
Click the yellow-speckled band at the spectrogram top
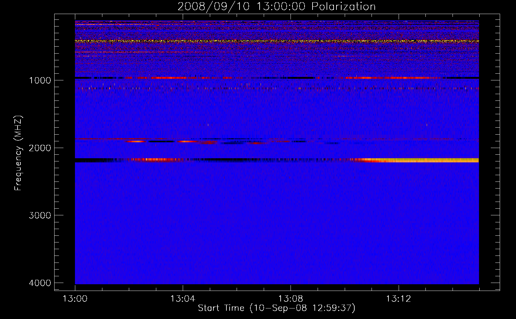277,41
